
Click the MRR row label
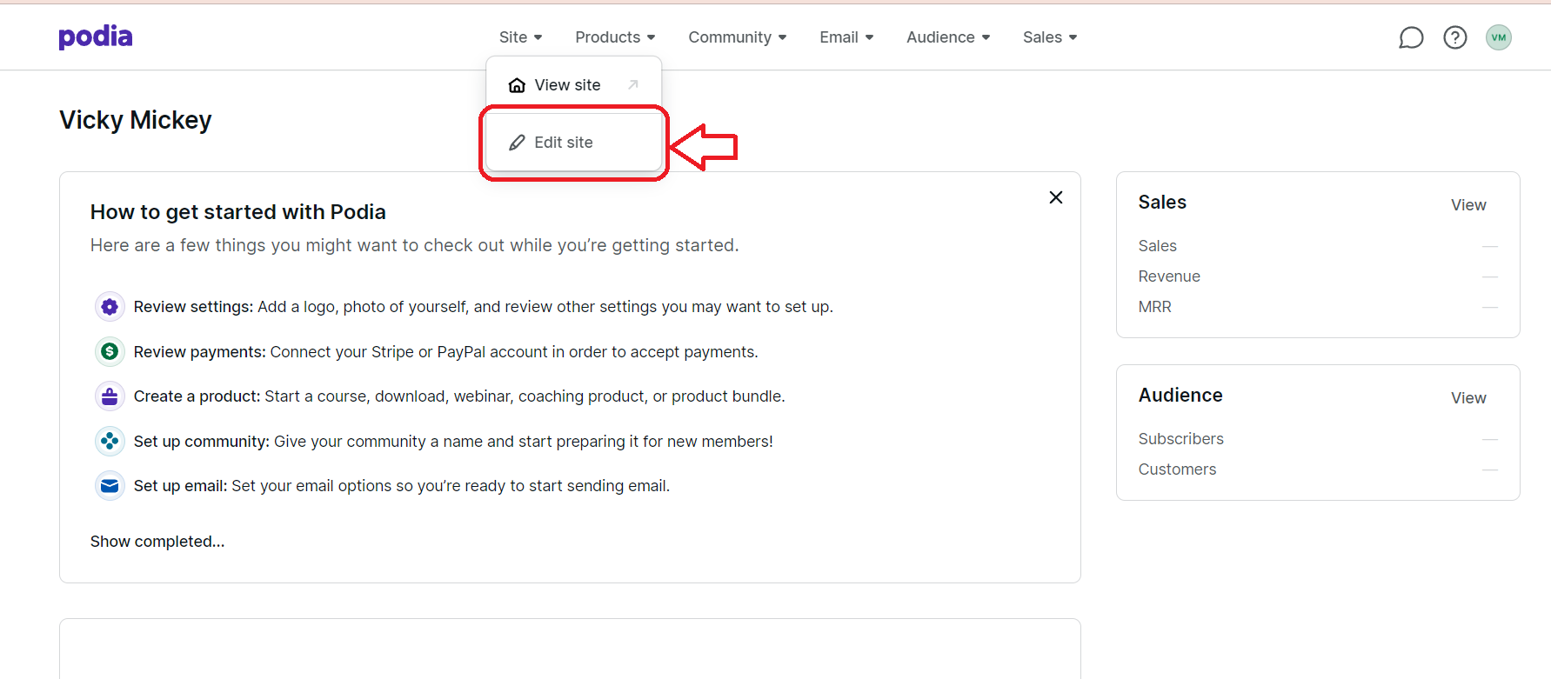click(x=1154, y=307)
